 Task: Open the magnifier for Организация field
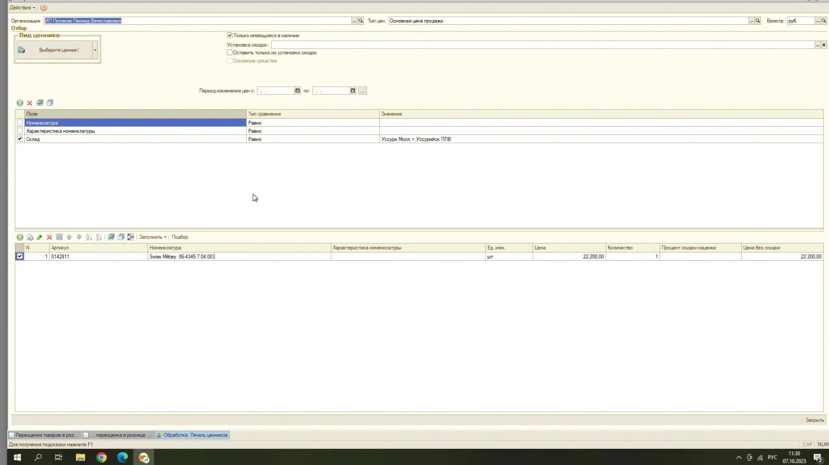361,21
